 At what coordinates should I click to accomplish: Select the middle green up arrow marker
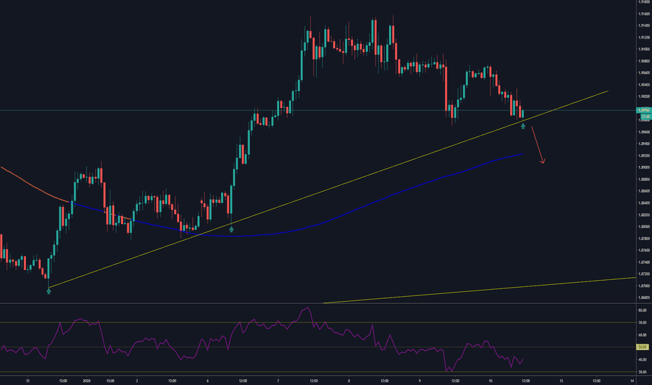point(232,229)
